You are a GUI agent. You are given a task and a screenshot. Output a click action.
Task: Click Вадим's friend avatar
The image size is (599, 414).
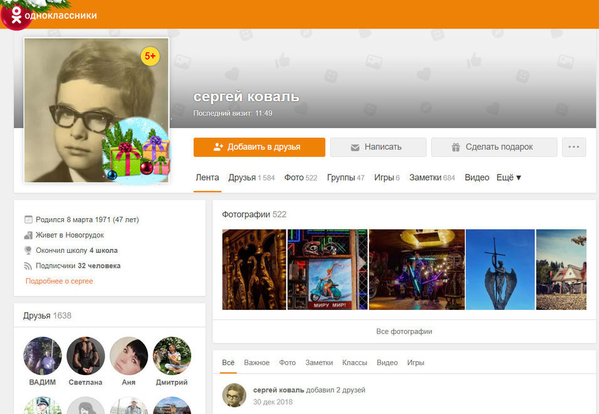coord(43,356)
